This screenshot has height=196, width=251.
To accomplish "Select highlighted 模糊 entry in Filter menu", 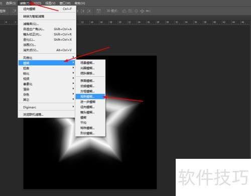I will (x=47, y=63).
